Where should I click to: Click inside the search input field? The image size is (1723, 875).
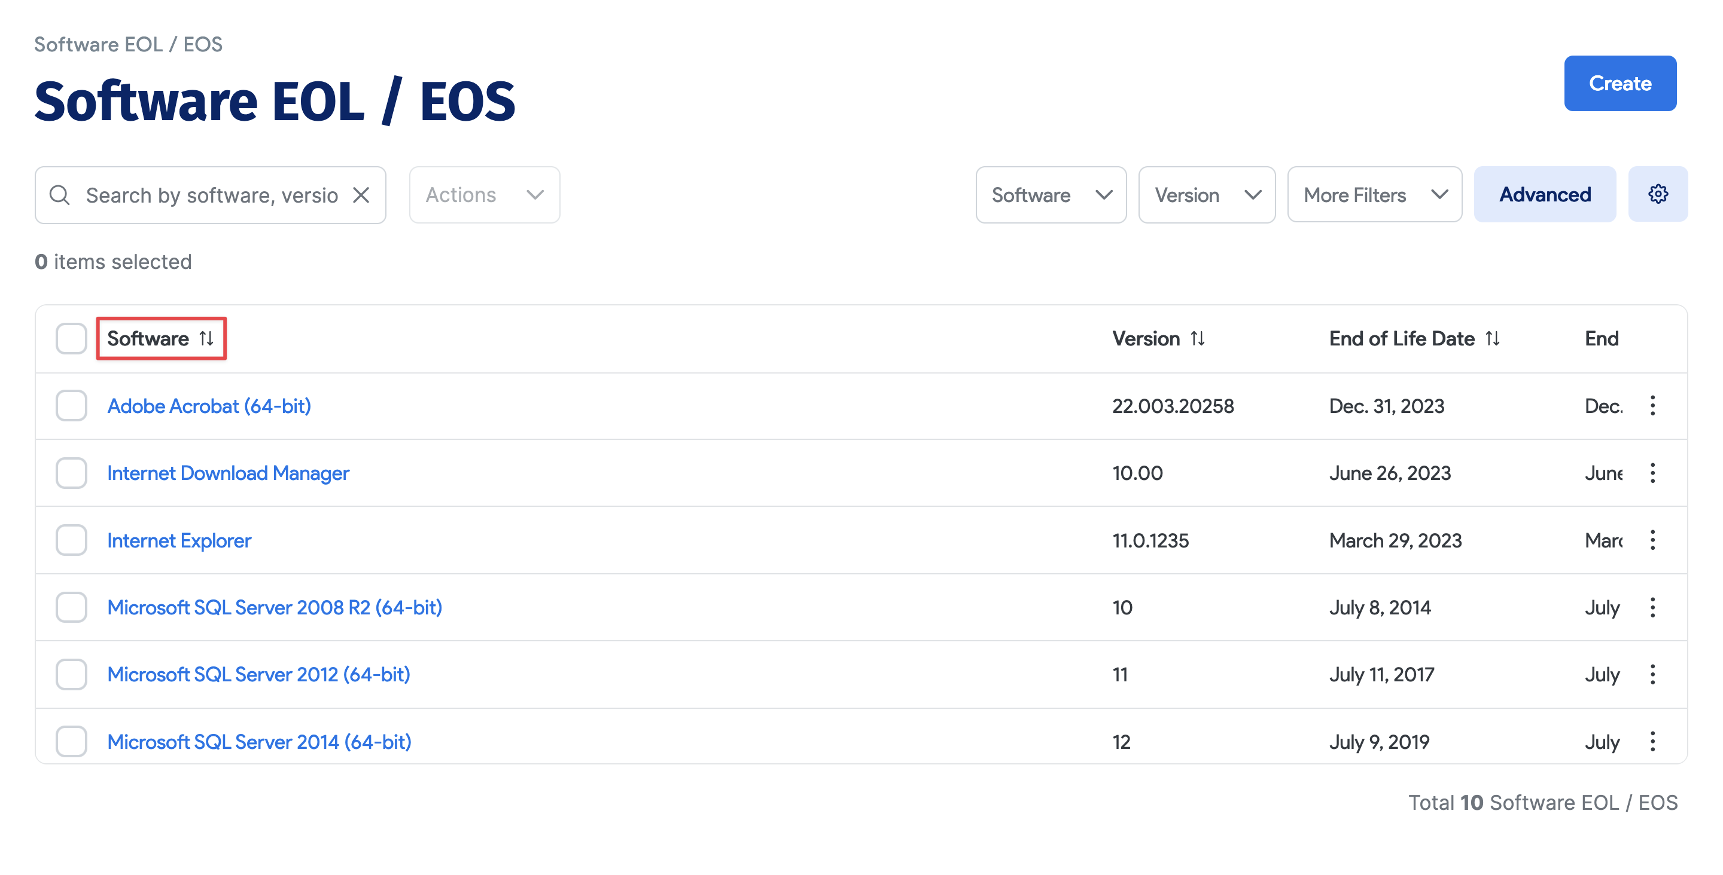(200, 194)
